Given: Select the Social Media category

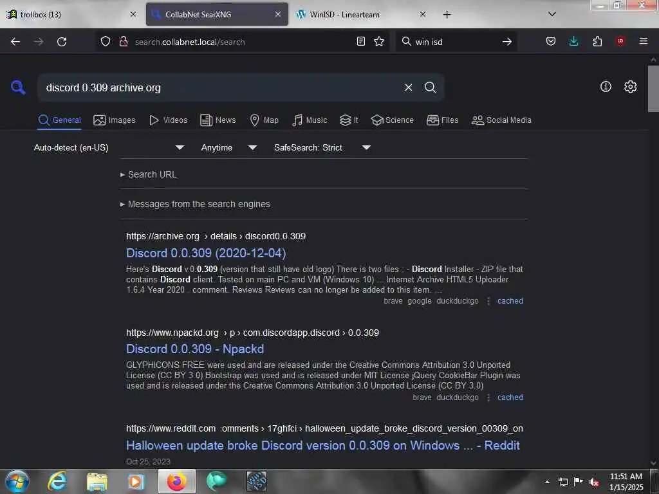Looking at the screenshot, I should (x=501, y=120).
